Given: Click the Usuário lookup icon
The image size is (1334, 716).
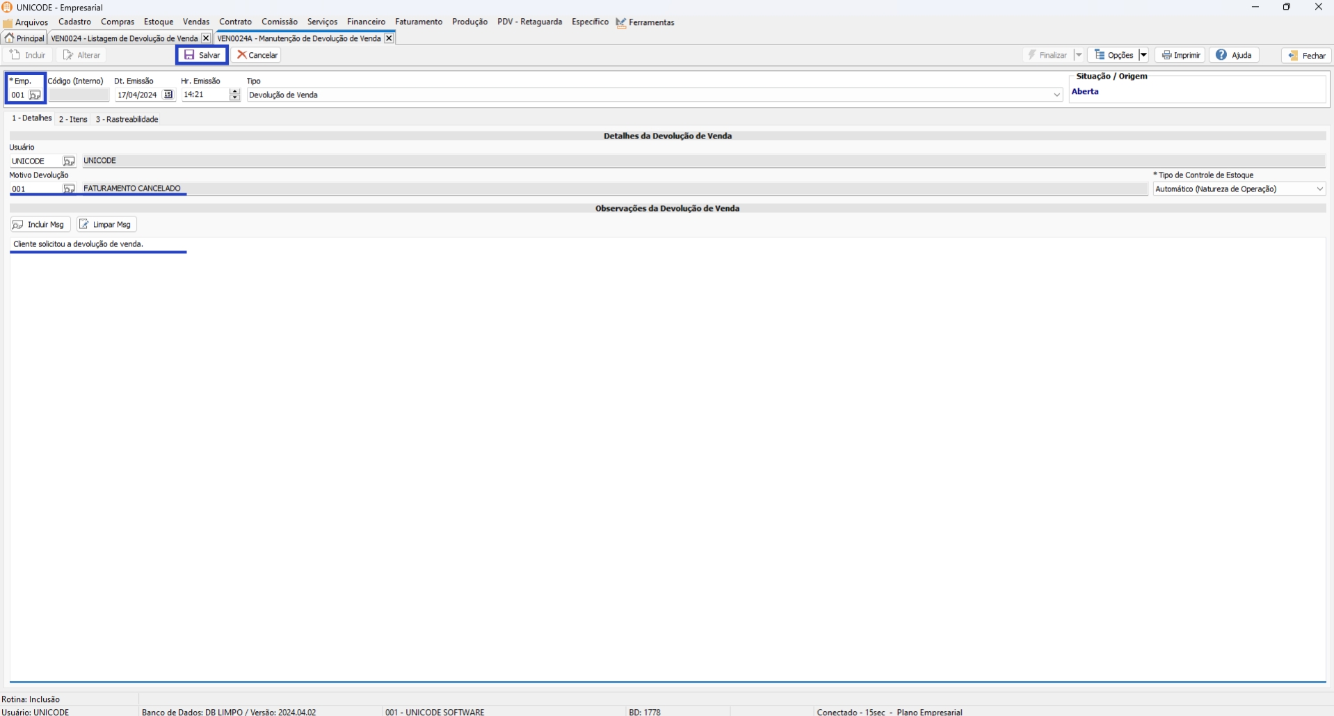Looking at the screenshot, I should click(x=68, y=161).
